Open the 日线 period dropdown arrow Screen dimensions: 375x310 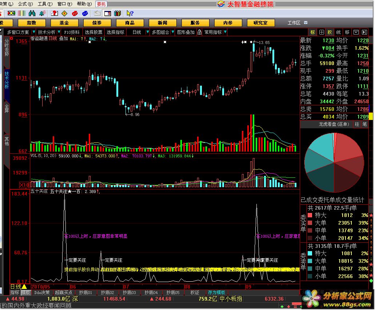(148, 32)
